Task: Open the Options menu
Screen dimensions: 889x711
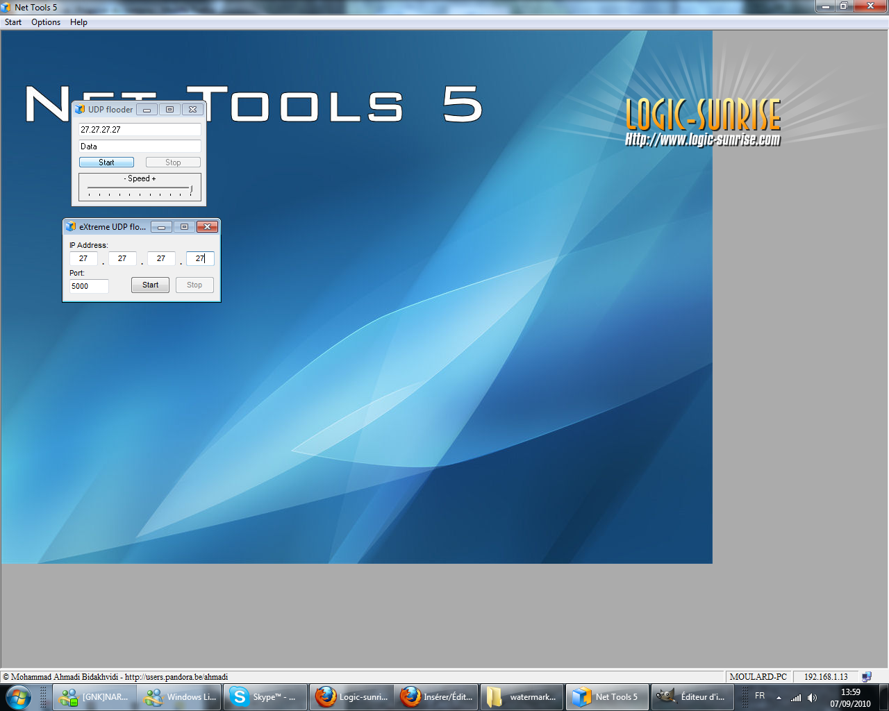Action: 46,22
